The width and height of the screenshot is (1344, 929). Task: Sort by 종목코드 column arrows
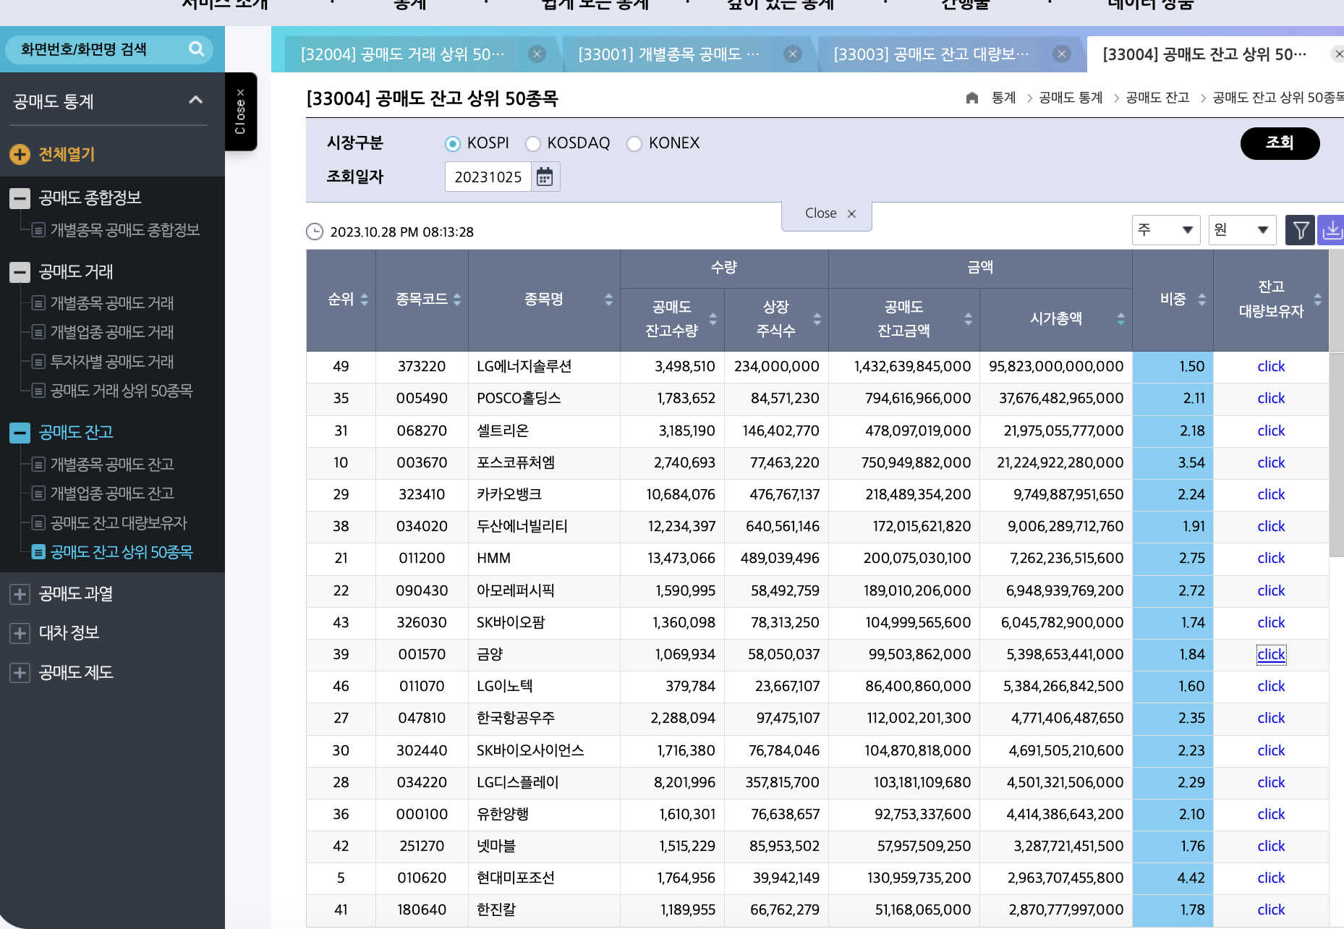click(457, 300)
